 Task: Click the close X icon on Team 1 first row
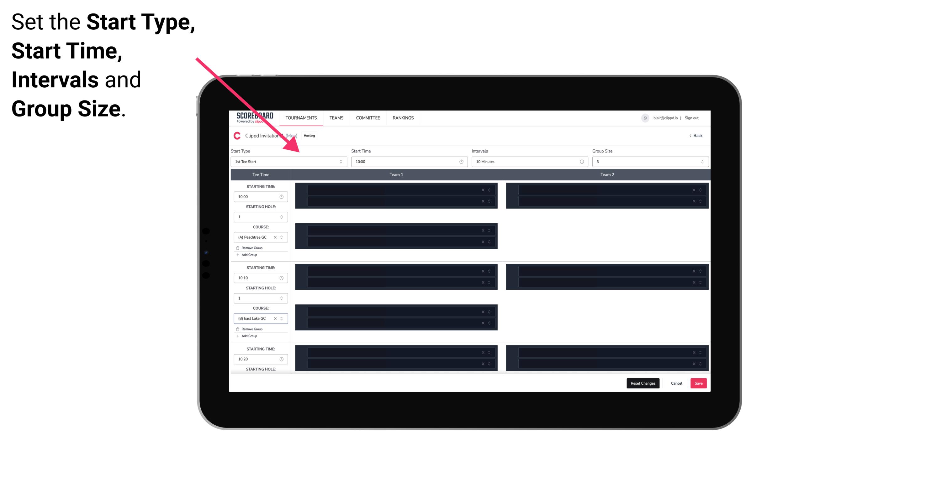coord(484,189)
